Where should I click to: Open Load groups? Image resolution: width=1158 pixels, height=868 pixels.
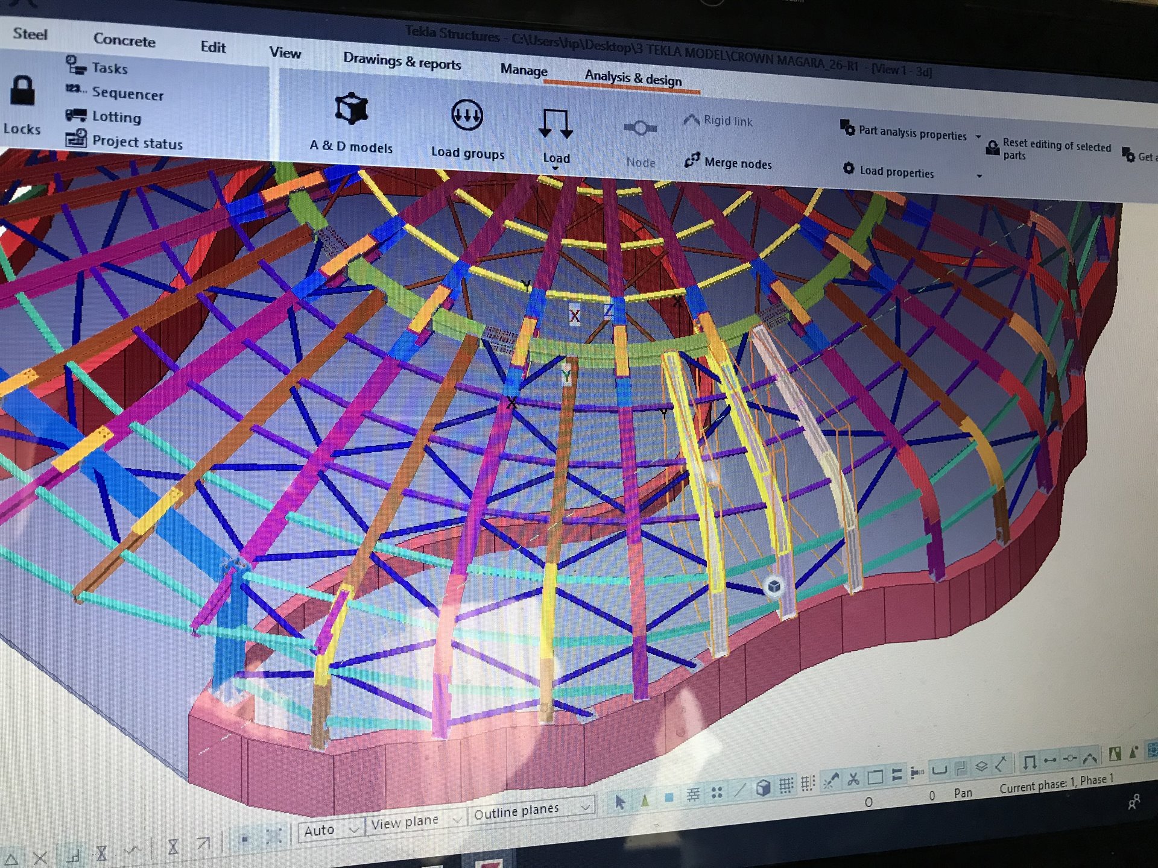tap(467, 129)
